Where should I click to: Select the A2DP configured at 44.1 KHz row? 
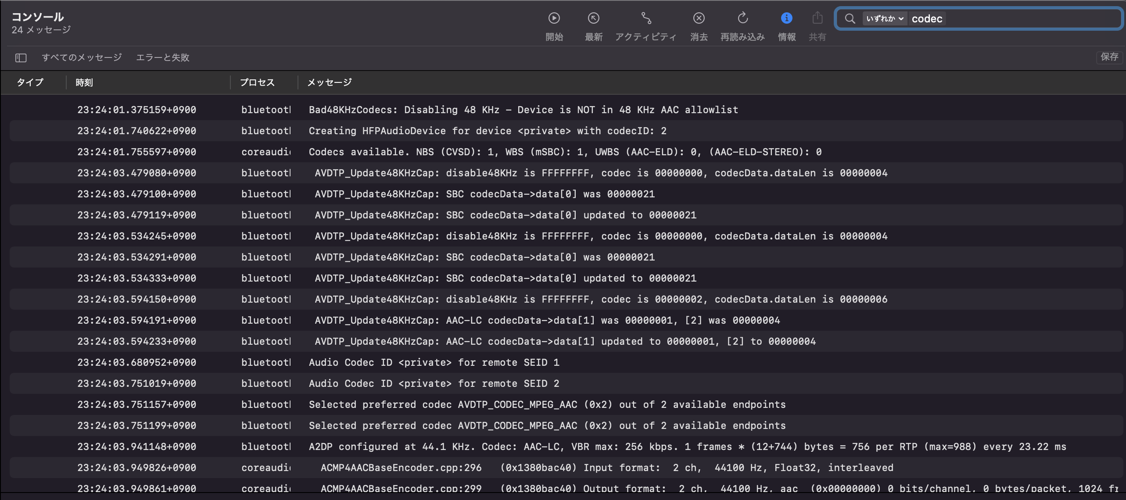tap(687, 446)
